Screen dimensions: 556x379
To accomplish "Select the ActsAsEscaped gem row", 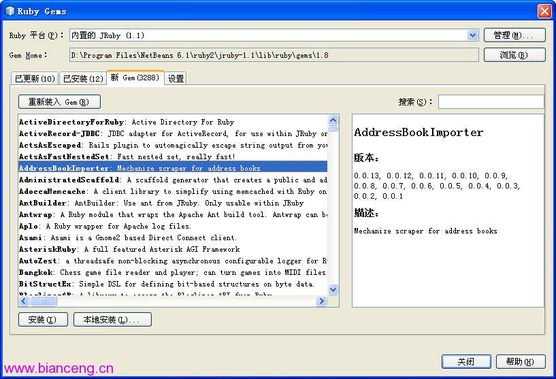I will [x=173, y=145].
